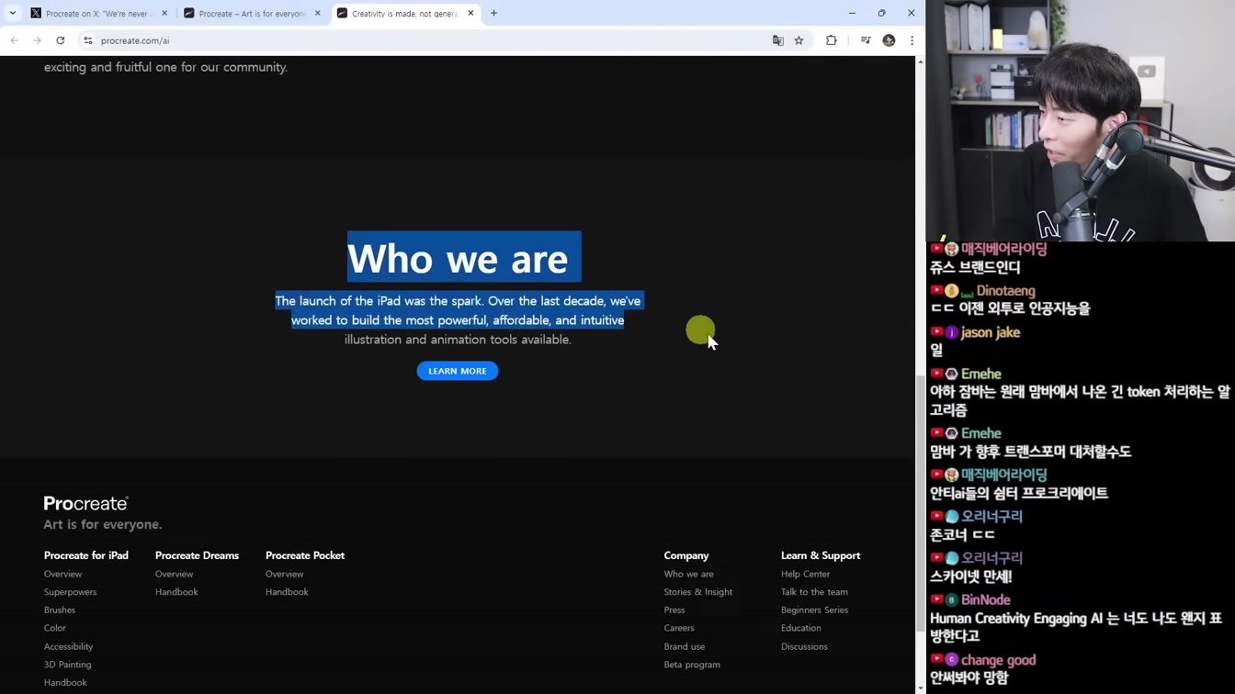Screen dimensions: 1235x694
Task: Open the Careers footer link
Action: [x=679, y=628]
